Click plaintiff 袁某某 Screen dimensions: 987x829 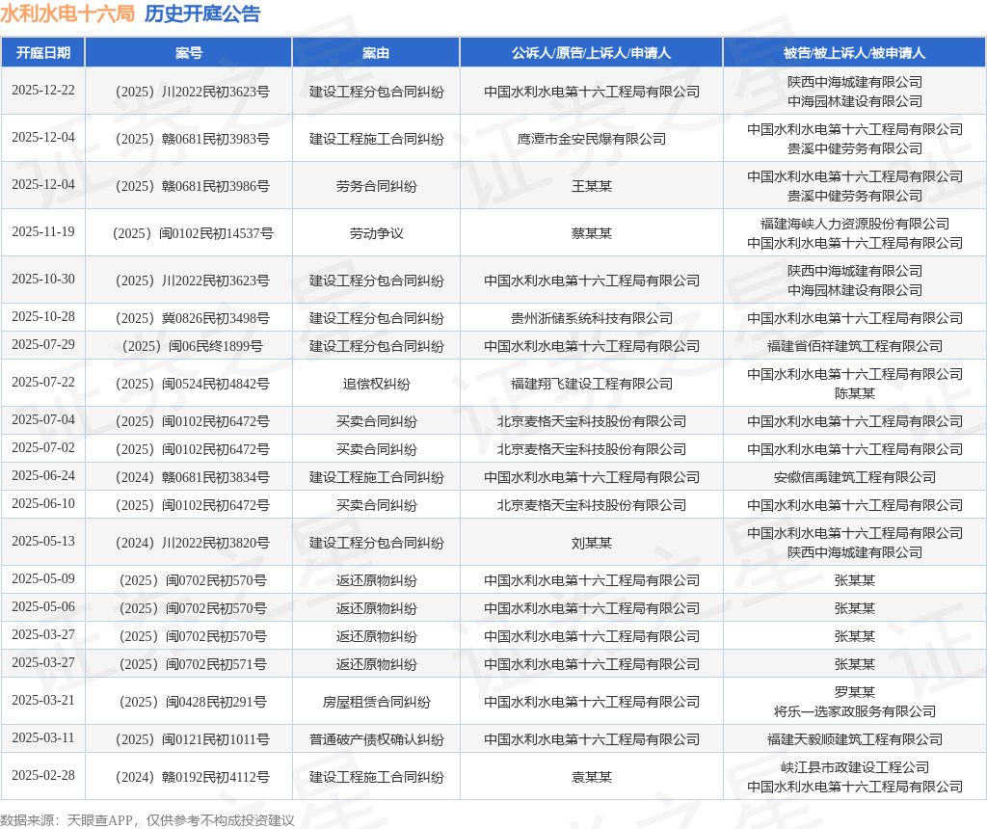[592, 777]
